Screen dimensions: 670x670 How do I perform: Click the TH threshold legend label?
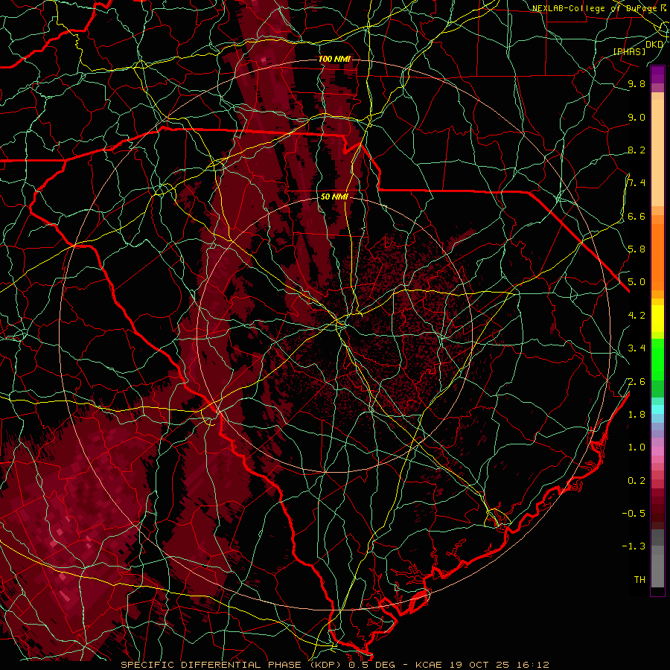pyautogui.click(x=639, y=579)
